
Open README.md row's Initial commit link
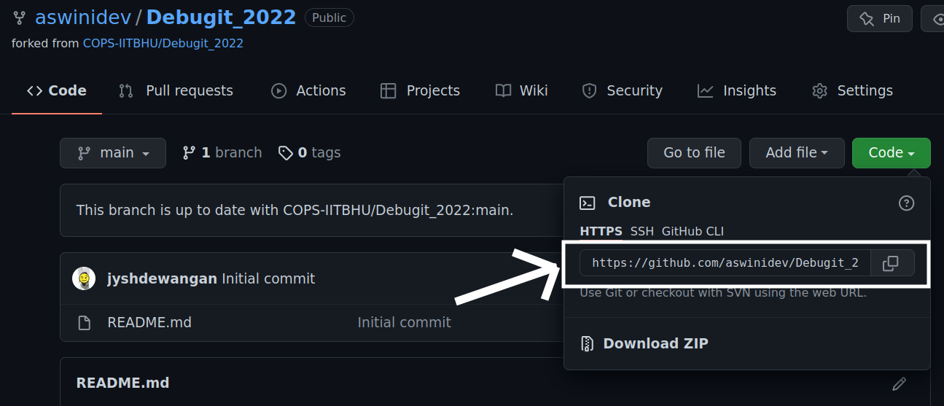tap(405, 322)
